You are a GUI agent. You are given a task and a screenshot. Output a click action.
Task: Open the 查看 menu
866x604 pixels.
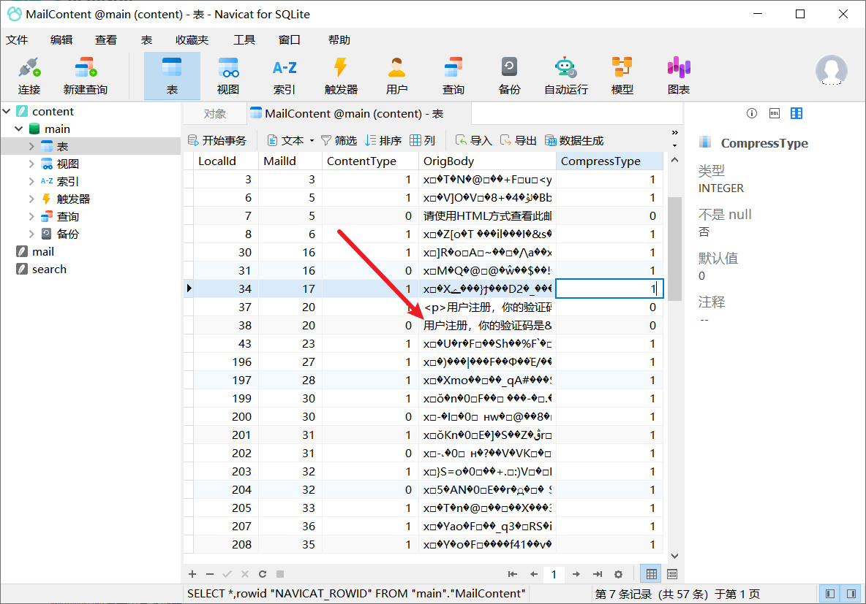coord(105,39)
